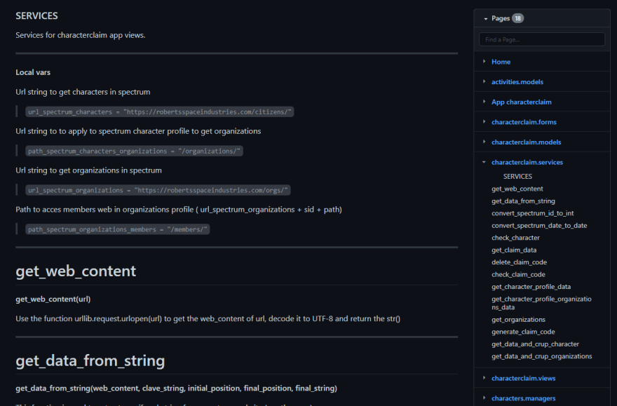Jump to convert_spectrum_date_to_date in outline
617x406 pixels.
[x=539, y=225]
